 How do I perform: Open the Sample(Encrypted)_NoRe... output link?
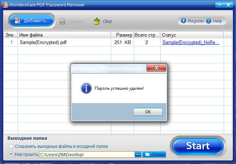click(x=191, y=42)
